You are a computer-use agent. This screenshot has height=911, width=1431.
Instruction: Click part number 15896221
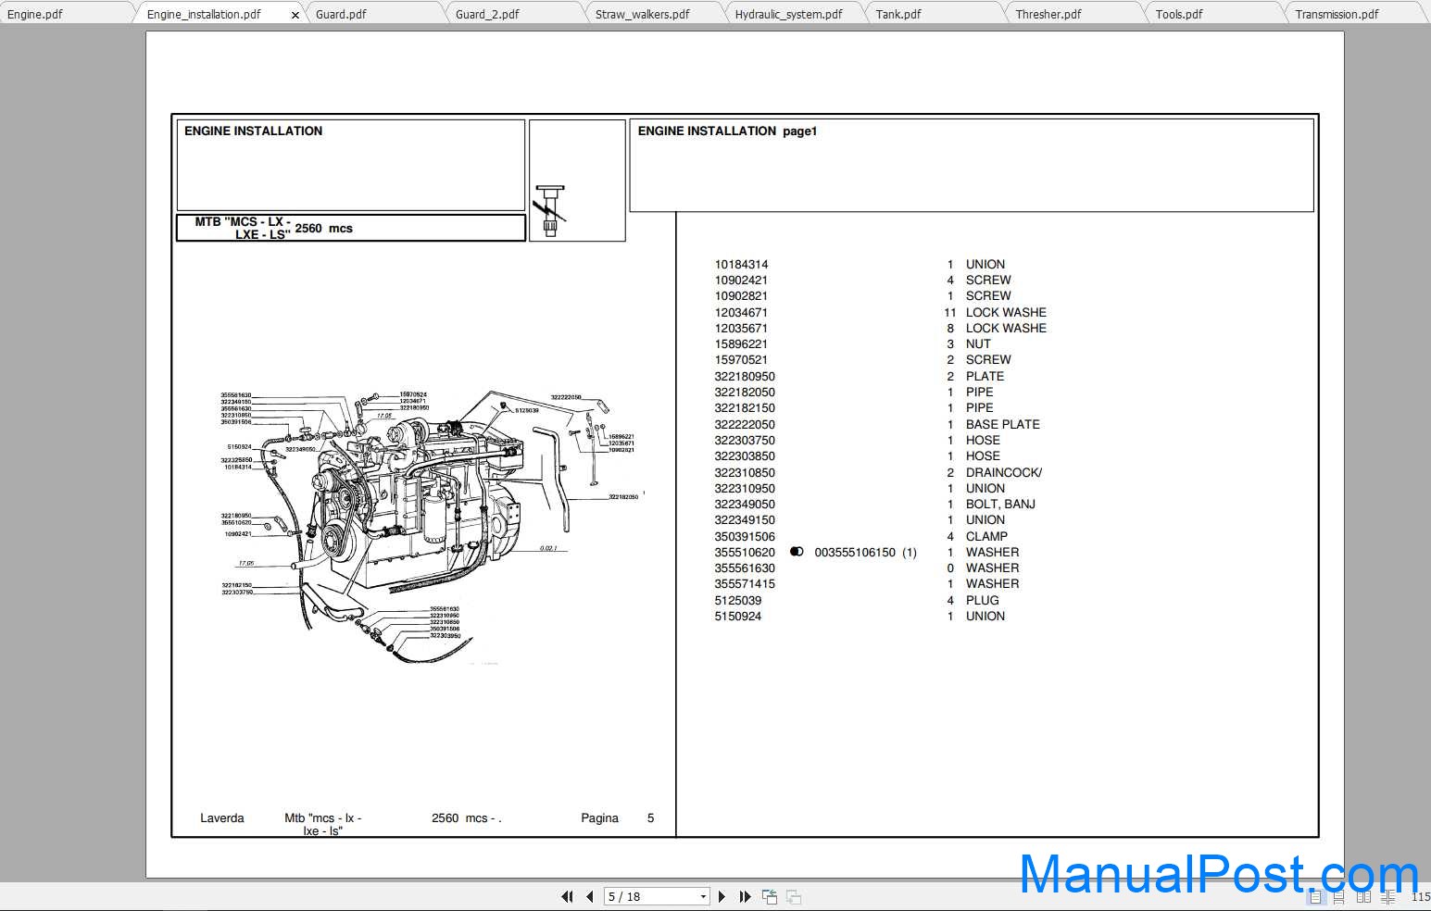(x=741, y=343)
